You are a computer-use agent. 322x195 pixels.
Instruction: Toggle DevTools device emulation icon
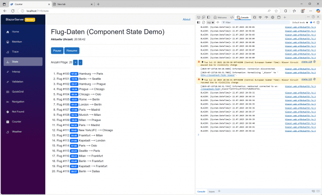pos(203,17)
